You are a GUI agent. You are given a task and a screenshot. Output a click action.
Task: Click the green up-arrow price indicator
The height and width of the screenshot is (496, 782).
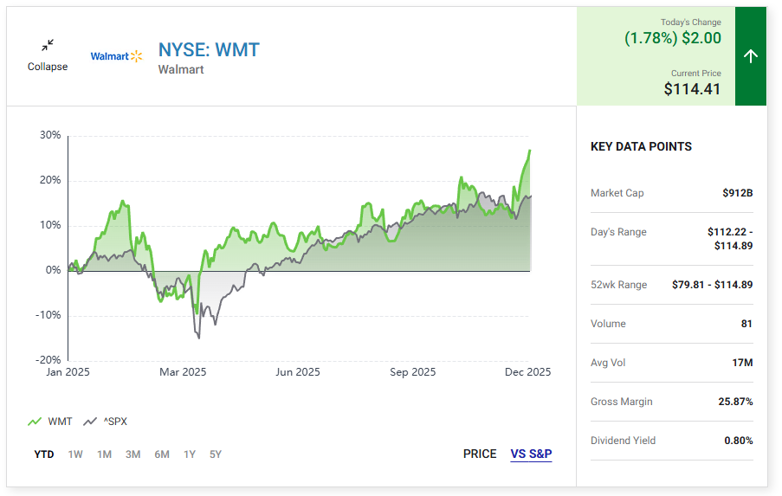tap(751, 55)
